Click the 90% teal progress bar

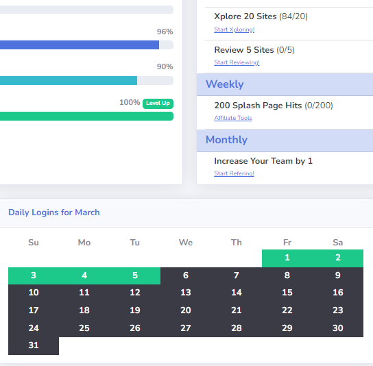[x=86, y=81]
